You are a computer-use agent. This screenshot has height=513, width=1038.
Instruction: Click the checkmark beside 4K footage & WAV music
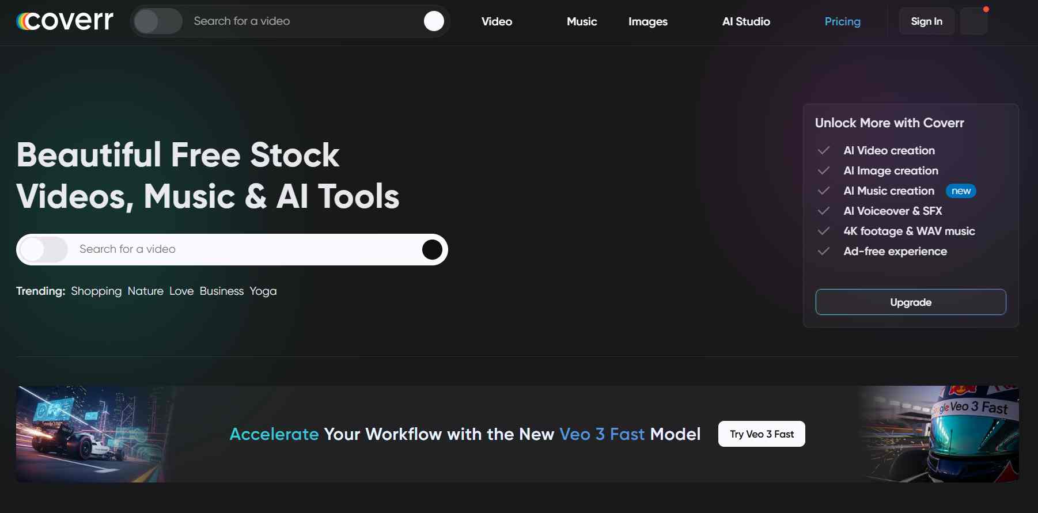click(x=824, y=231)
